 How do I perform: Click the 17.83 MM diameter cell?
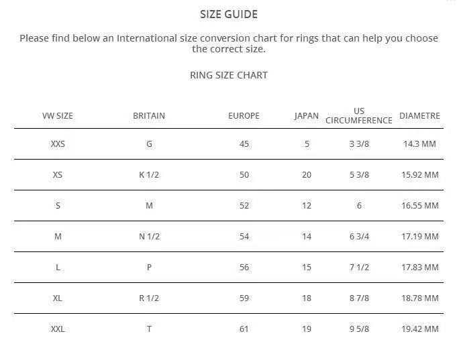[419, 268]
